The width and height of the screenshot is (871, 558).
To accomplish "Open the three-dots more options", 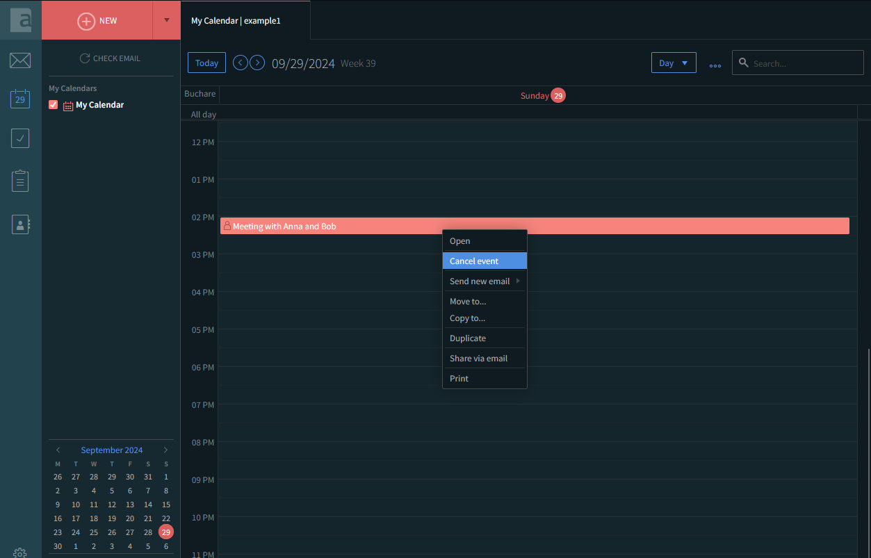I will click(715, 64).
